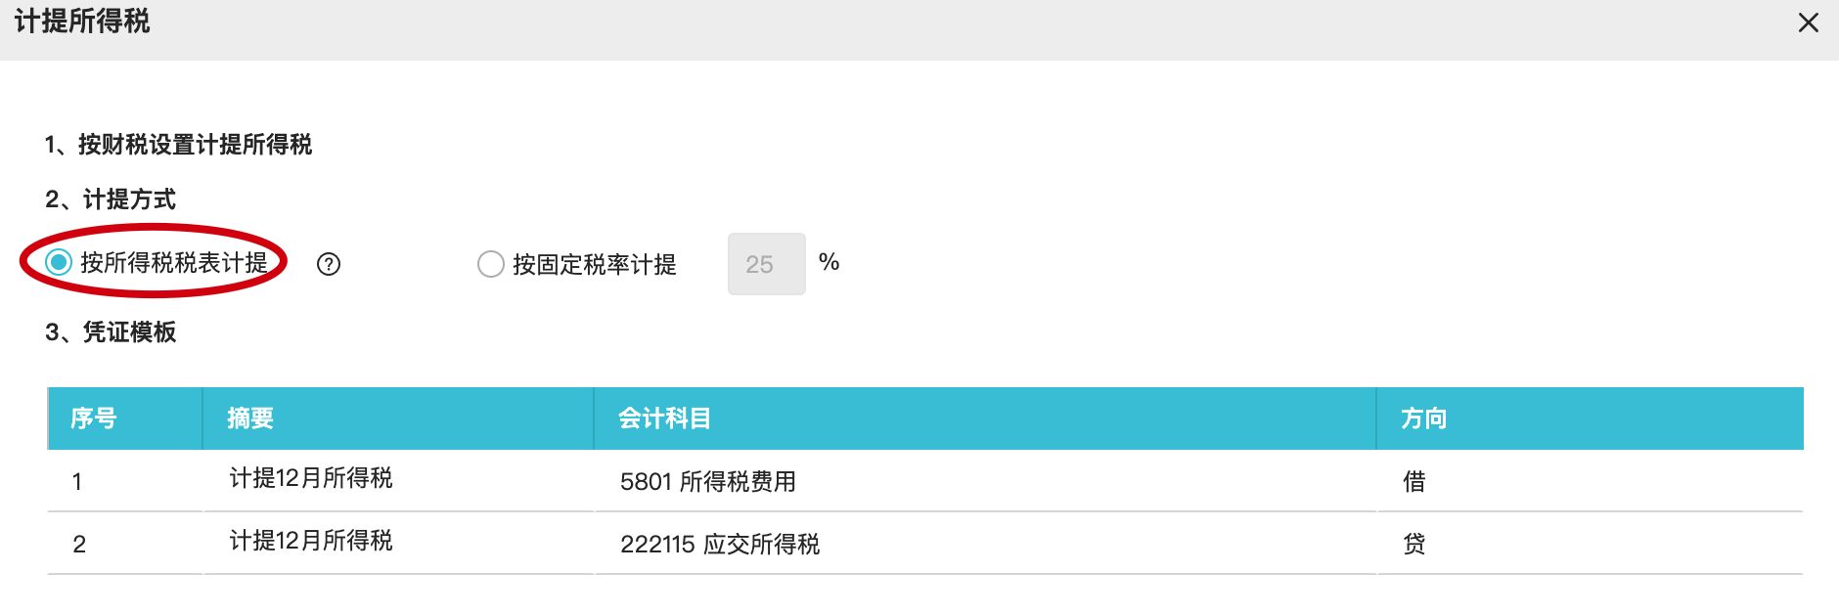Select account 222115 应交所得税 cell
This screenshot has width=1839, height=616.
[719, 544]
